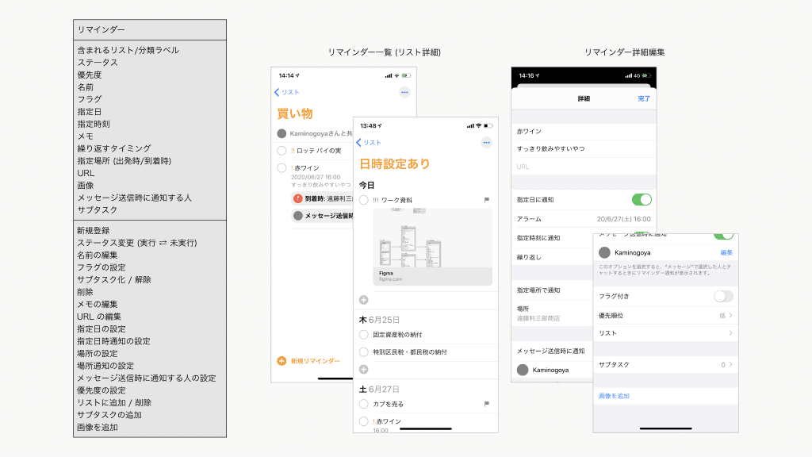
Task: Tap 編集 next to Kaminogoya
Action: tap(726, 253)
